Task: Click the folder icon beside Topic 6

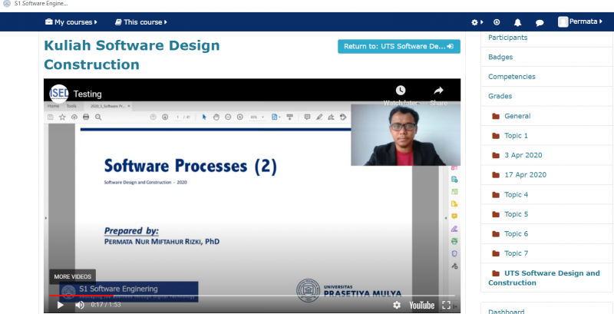Action: [x=496, y=233]
